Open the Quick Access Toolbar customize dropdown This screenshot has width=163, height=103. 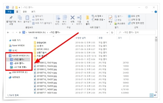19,8
